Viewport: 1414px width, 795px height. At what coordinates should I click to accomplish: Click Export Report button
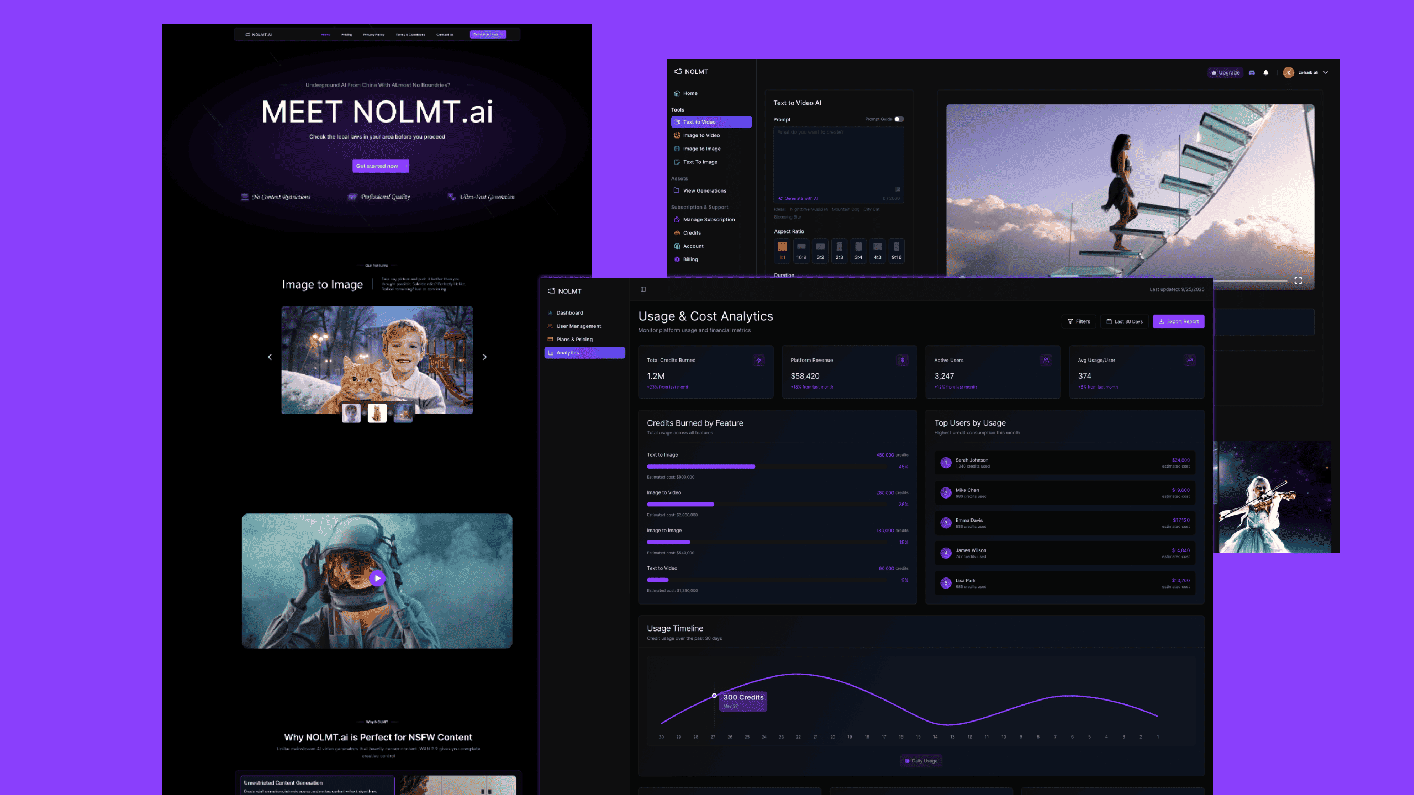(x=1179, y=321)
